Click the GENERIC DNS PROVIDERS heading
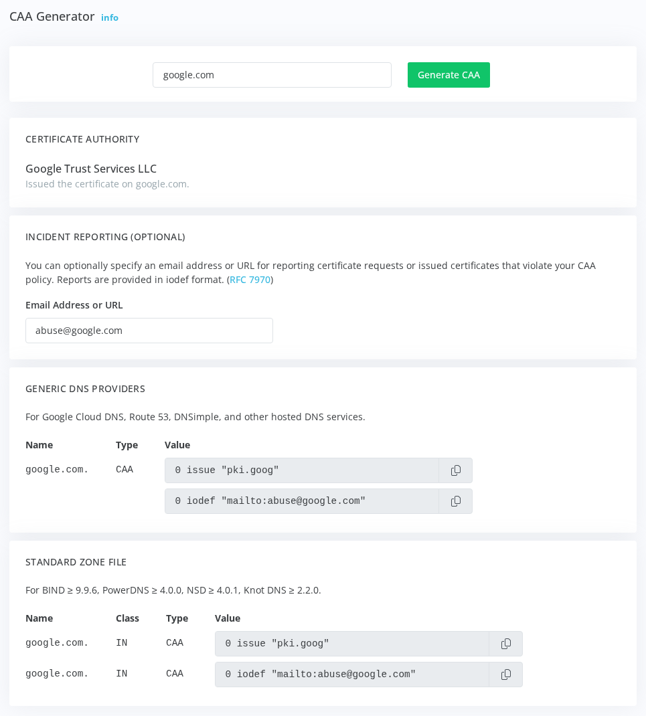 [x=86, y=389]
